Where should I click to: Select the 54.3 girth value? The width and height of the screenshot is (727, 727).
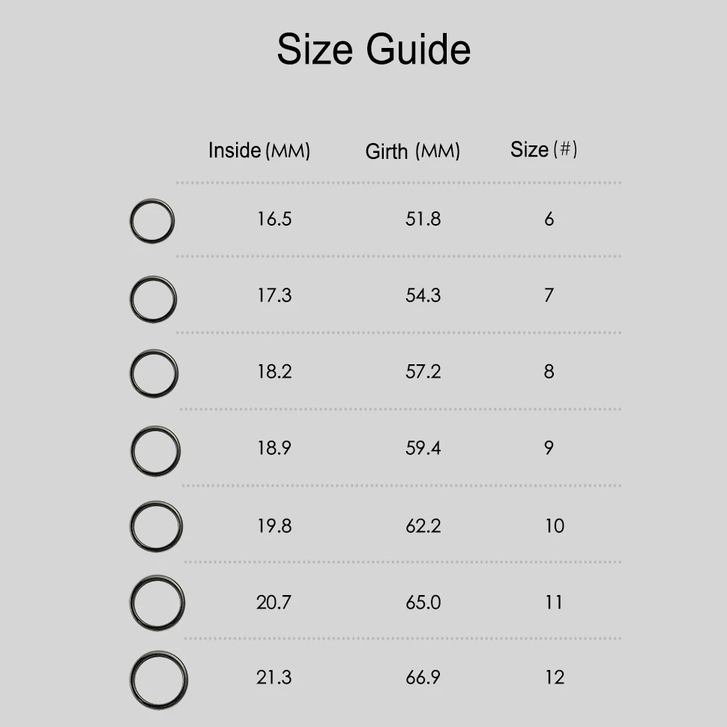tap(423, 296)
